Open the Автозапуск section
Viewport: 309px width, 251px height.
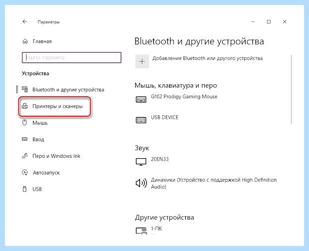pyautogui.click(x=46, y=173)
